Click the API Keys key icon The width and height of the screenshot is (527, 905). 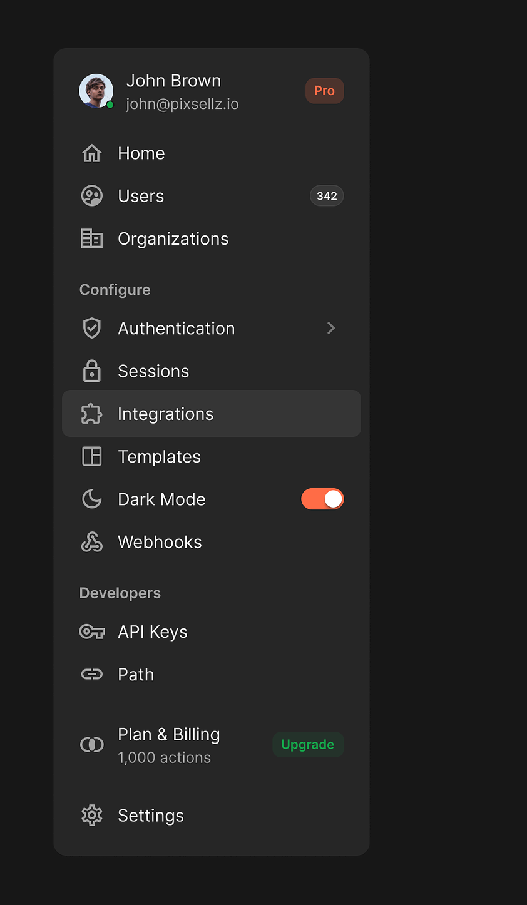(92, 632)
